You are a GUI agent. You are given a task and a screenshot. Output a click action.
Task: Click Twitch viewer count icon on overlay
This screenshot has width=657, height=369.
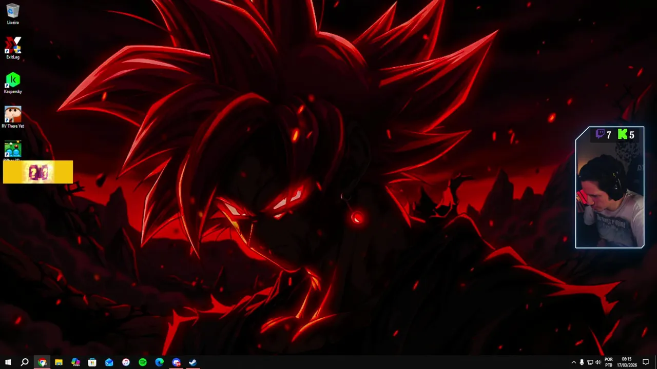pos(600,134)
